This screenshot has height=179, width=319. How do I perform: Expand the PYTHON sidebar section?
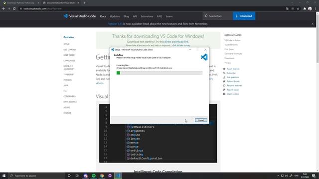click(x=67, y=80)
